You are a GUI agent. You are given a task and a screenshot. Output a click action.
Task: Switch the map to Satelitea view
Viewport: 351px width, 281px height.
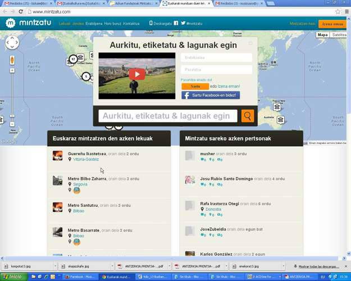[x=339, y=35]
